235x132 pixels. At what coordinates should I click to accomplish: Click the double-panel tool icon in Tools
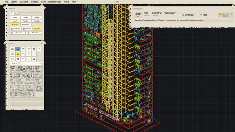pyautogui.click(x=29, y=49)
